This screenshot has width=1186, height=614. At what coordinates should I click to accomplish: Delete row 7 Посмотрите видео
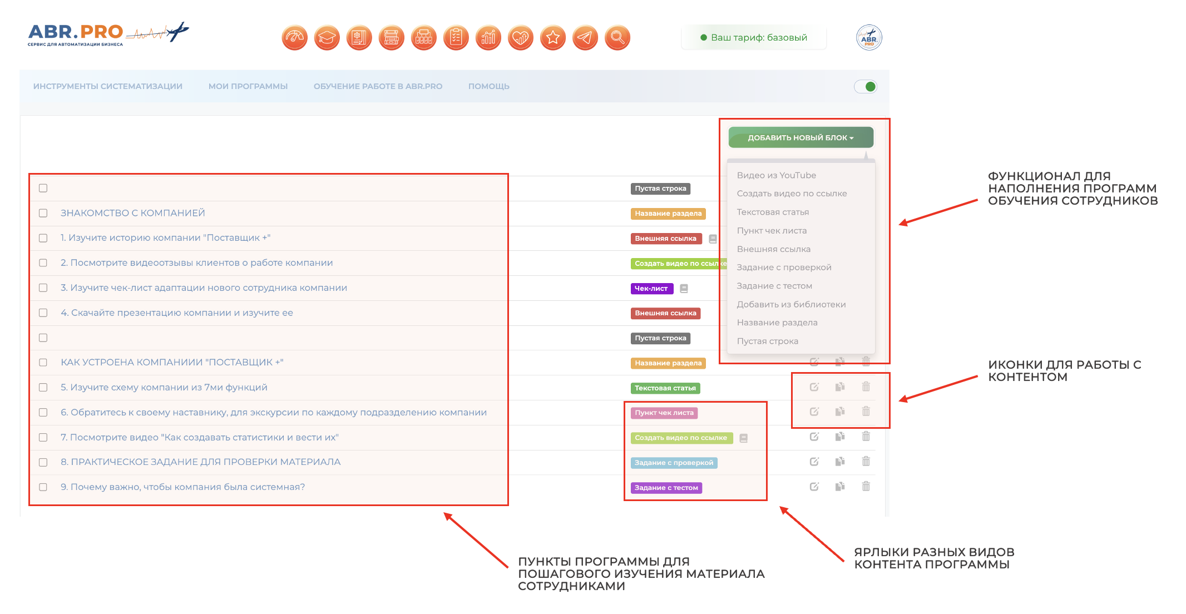tap(866, 437)
